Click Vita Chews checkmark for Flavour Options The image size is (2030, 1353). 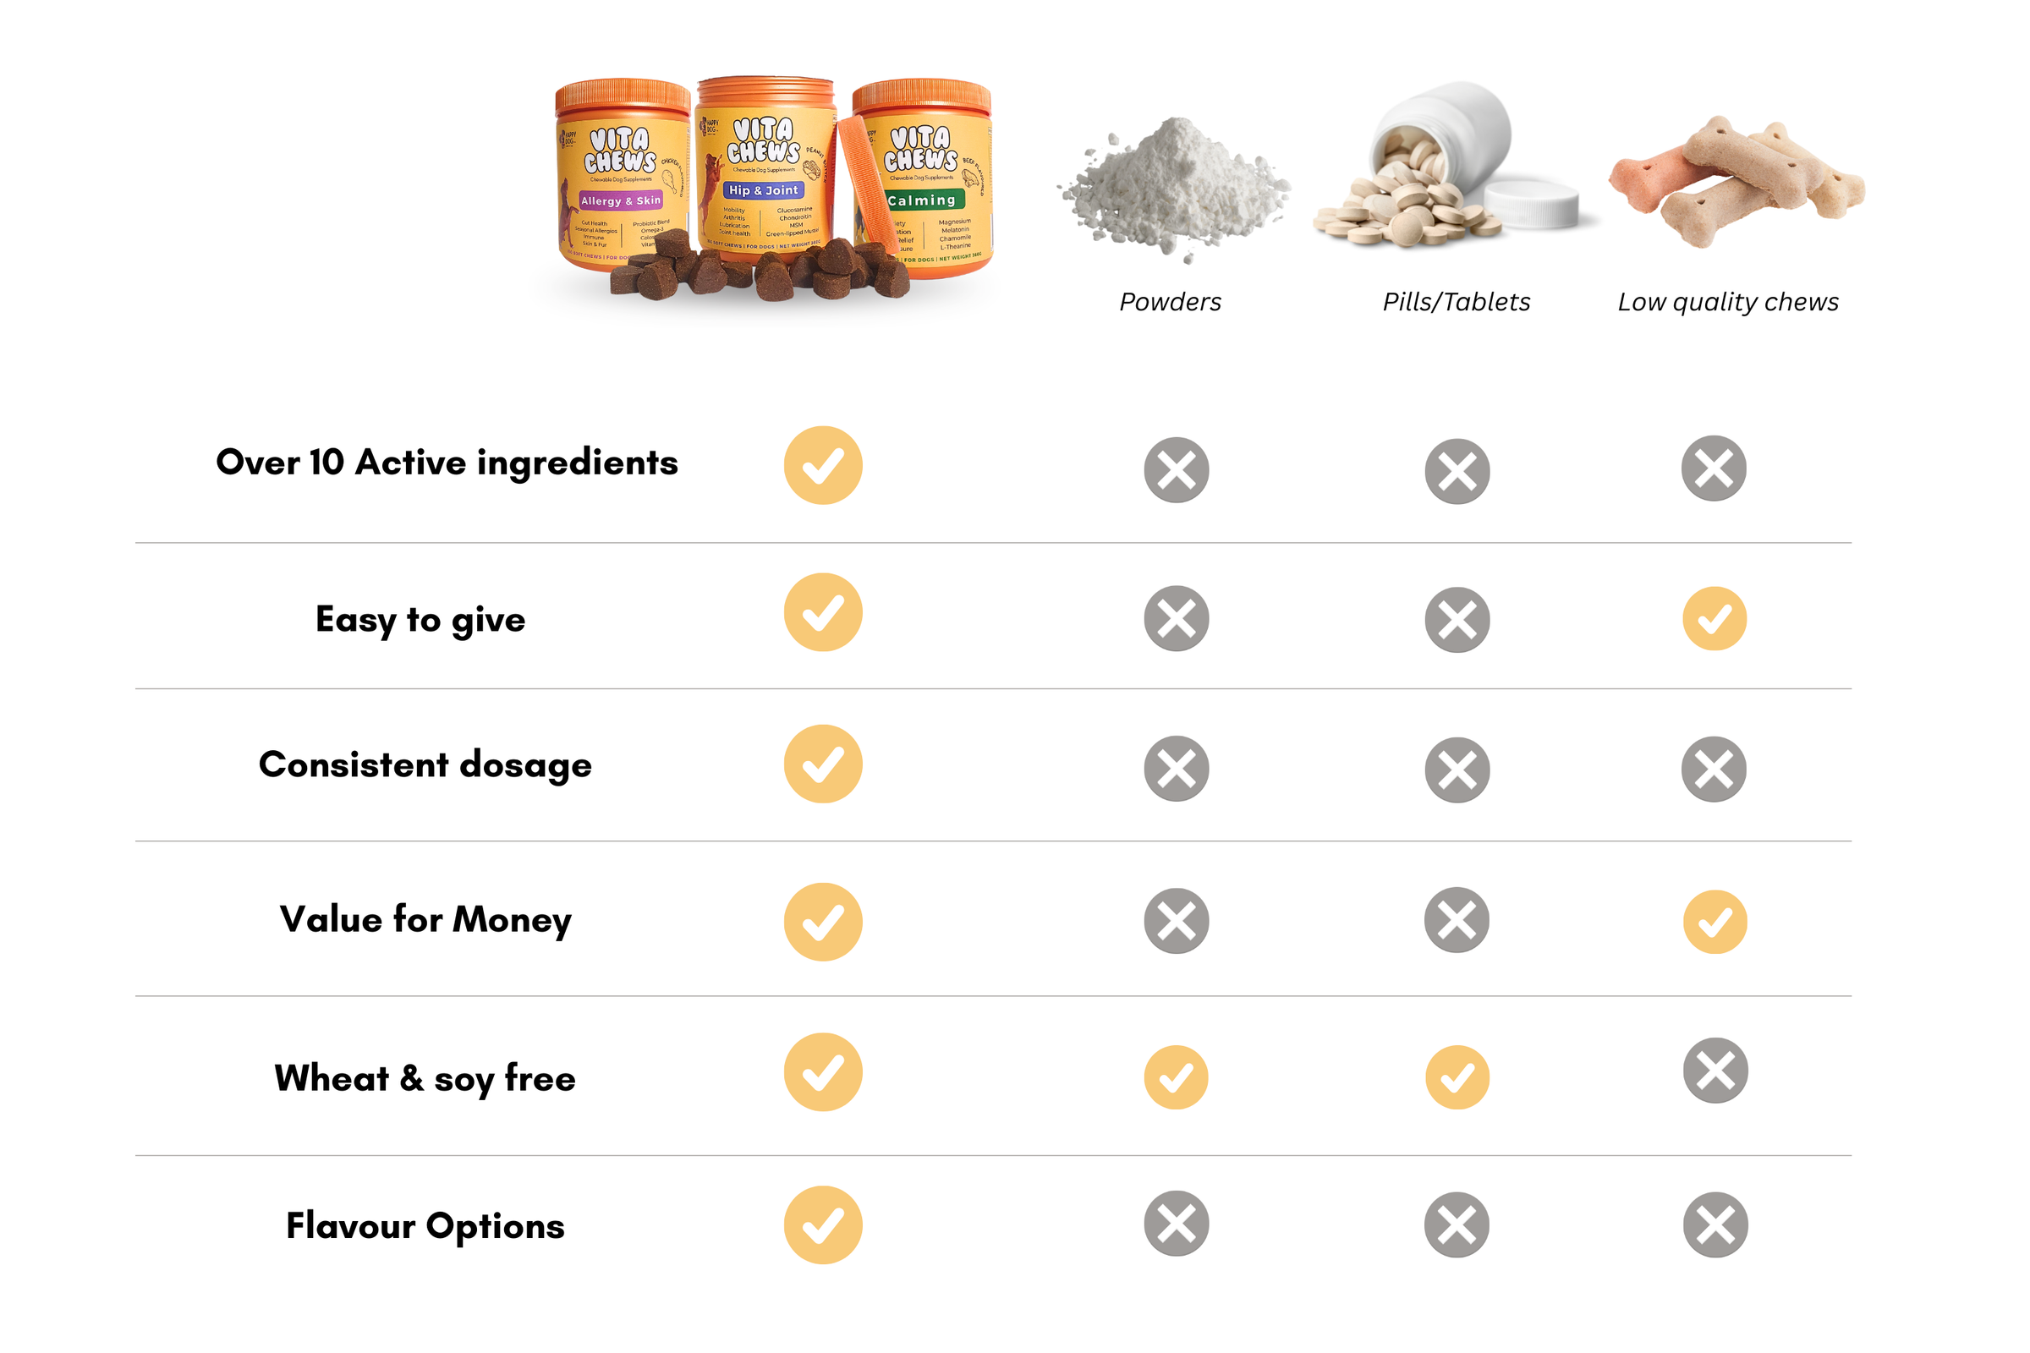[x=822, y=1224]
